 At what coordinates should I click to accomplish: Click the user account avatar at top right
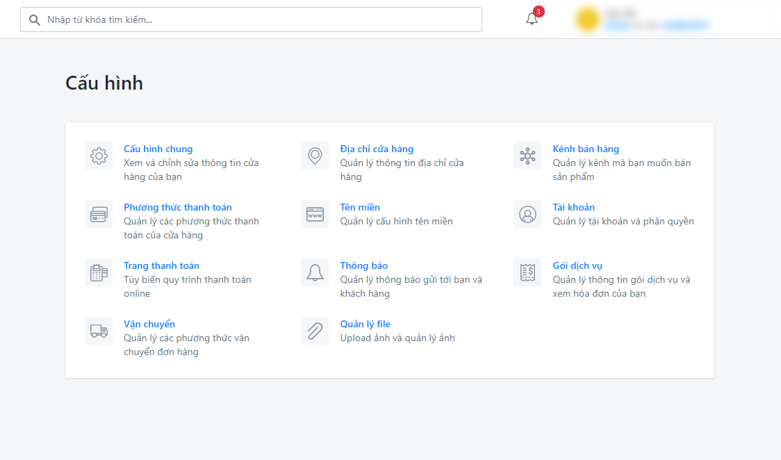coord(587,19)
